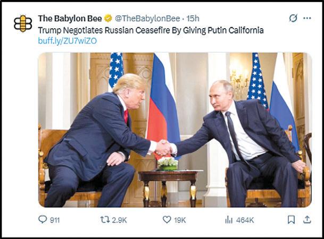Click the 2.9K reposts count
Screen dimensions: 324x239
click(119, 220)
